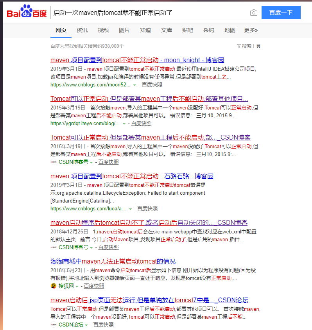
Task: Open result by moon_knight on 博客园
Action: point(137,60)
